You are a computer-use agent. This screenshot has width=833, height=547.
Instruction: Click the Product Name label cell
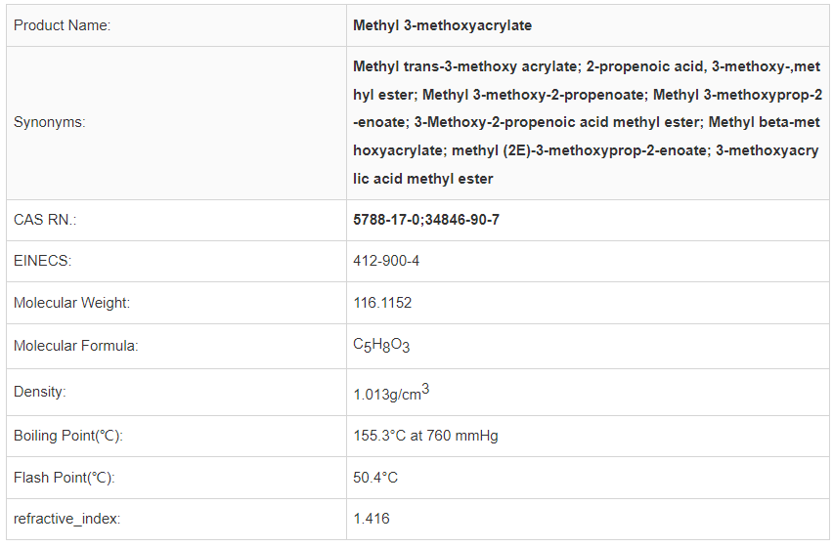(x=62, y=25)
